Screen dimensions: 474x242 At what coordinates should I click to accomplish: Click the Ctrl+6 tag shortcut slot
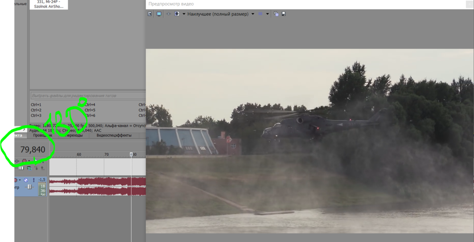(x=90, y=116)
